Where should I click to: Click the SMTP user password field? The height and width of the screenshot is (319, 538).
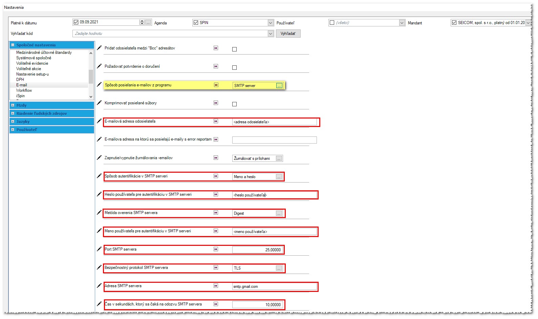pyautogui.click(x=275, y=195)
